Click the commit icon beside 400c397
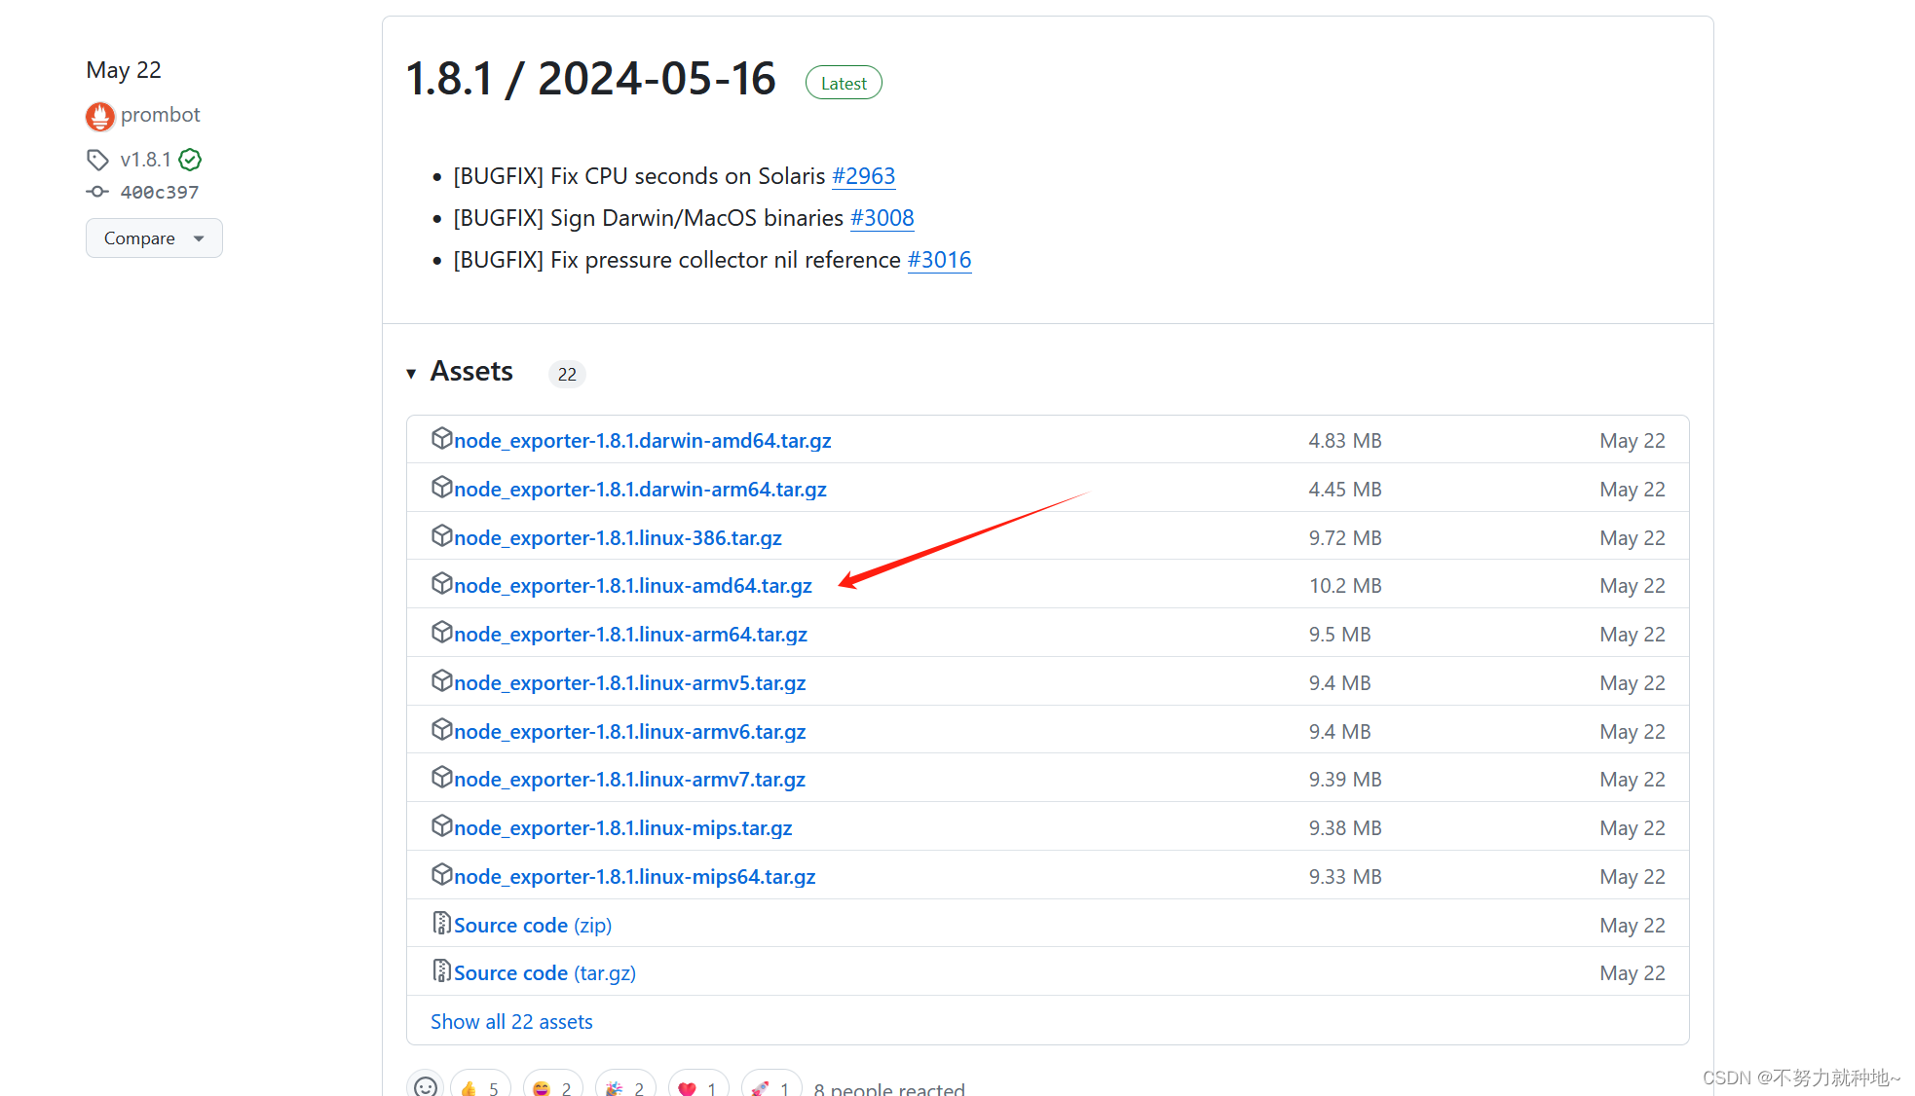Screen dimensions: 1915x1096 click(x=97, y=192)
